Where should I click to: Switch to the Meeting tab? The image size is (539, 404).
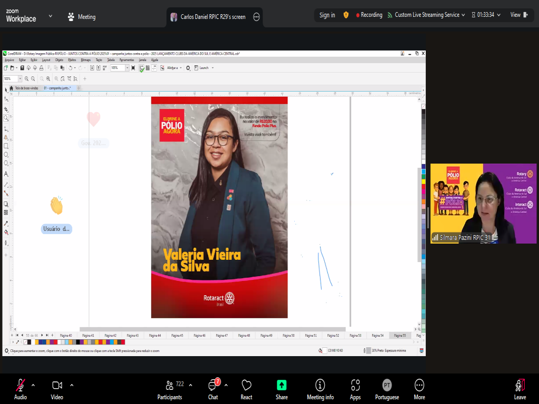pos(82,17)
